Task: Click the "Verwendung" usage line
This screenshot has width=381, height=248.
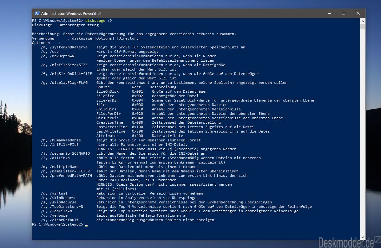Action: pos(86,38)
